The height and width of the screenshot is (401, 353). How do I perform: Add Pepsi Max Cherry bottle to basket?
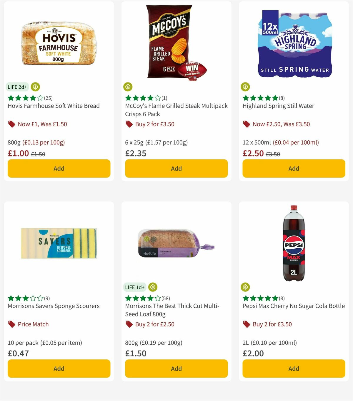(294, 368)
